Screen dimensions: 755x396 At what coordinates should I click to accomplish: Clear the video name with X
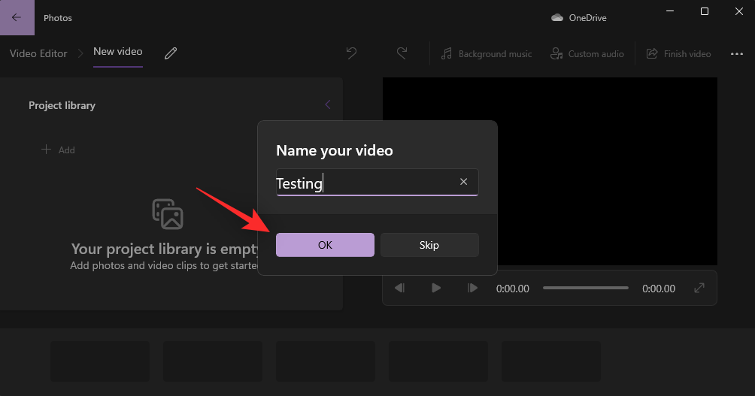464,181
